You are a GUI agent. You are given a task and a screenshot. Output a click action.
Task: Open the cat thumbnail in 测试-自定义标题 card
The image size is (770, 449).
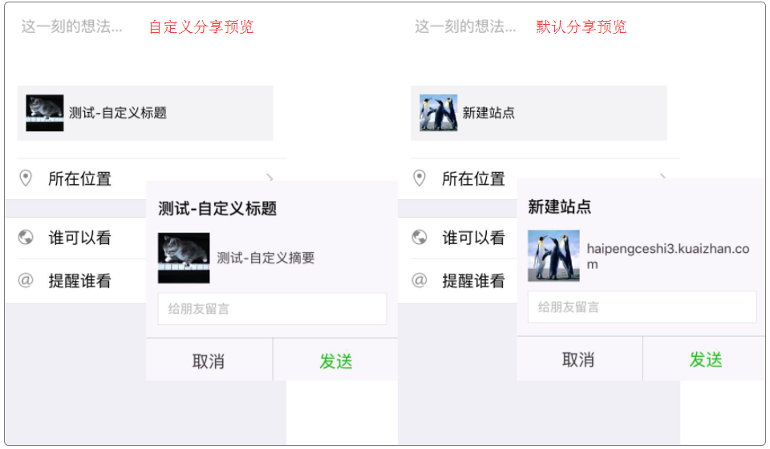click(45, 113)
